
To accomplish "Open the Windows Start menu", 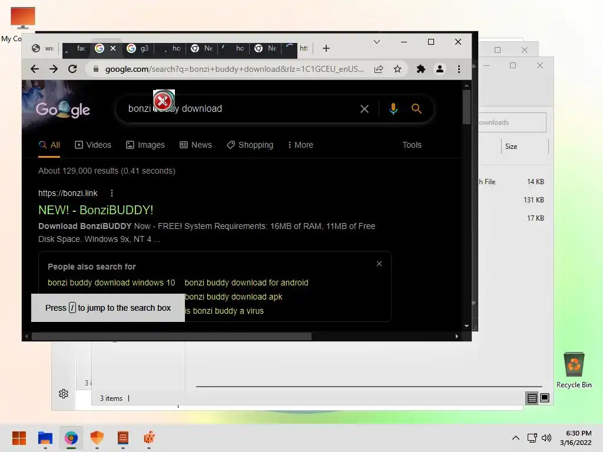I will [19, 438].
